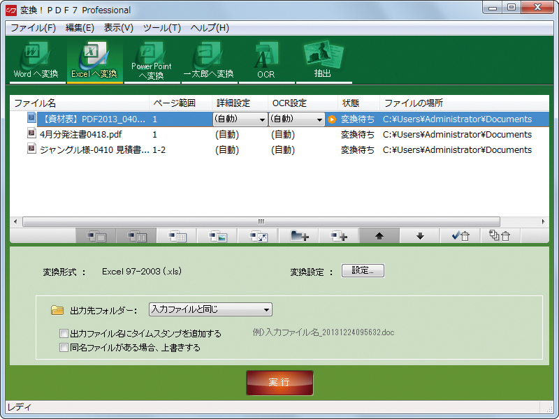Delete all files with copies trash icon
Image resolution: width=559 pixels, height=419 pixels.
pos(500,236)
